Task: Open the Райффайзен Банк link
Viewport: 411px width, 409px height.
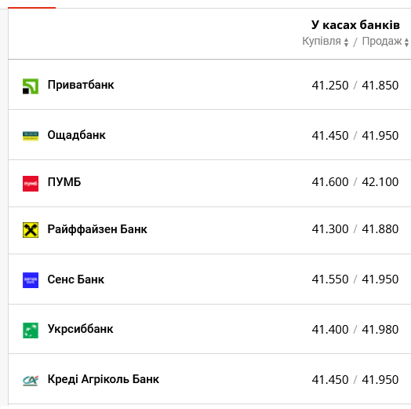Action: [x=97, y=229]
